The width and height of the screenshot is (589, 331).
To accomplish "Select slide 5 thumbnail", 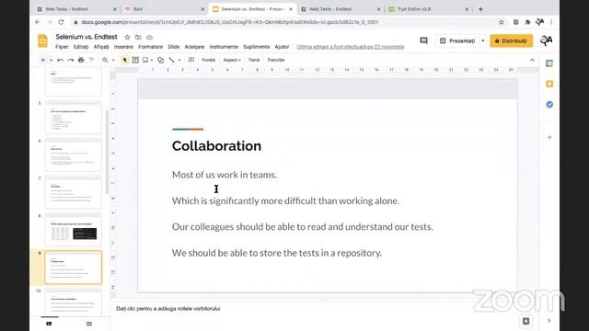I will click(74, 118).
